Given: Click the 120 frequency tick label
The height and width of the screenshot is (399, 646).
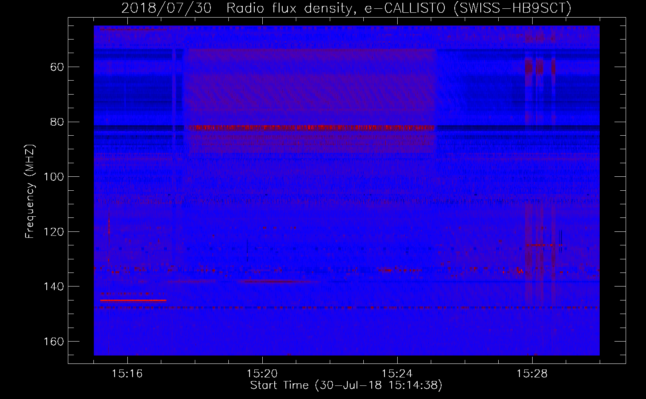Looking at the screenshot, I should tap(54, 232).
